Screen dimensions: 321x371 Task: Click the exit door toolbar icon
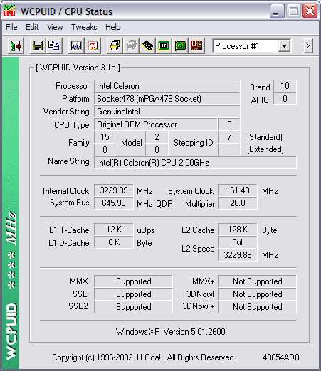point(16,45)
